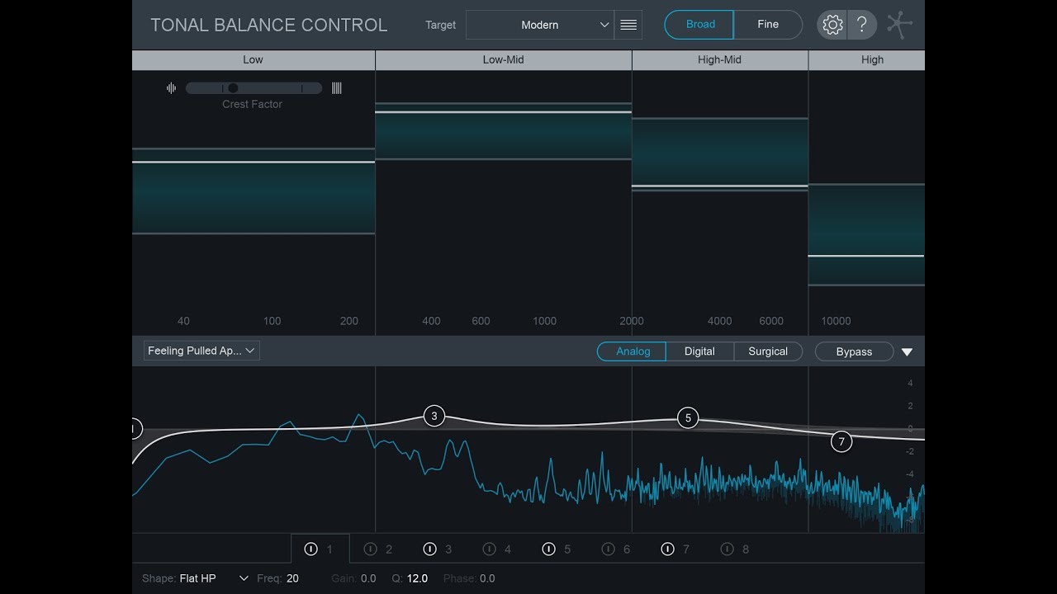The height and width of the screenshot is (594, 1057).
Task: Toggle power icon for band 1
Action: click(x=310, y=549)
